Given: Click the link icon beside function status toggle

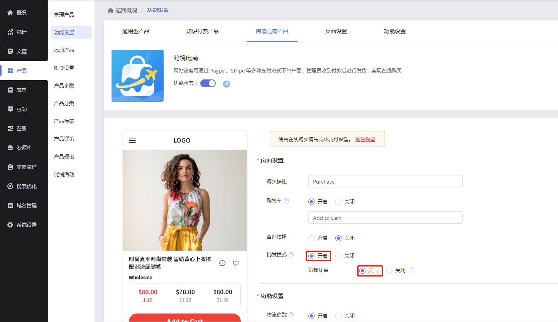Looking at the screenshot, I should coord(227,84).
